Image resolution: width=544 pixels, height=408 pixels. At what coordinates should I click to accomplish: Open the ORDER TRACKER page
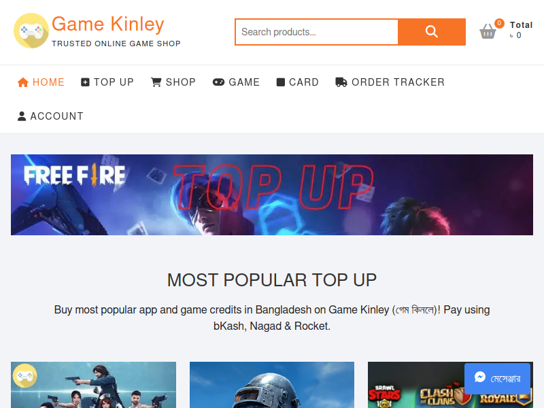click(390, 82)
